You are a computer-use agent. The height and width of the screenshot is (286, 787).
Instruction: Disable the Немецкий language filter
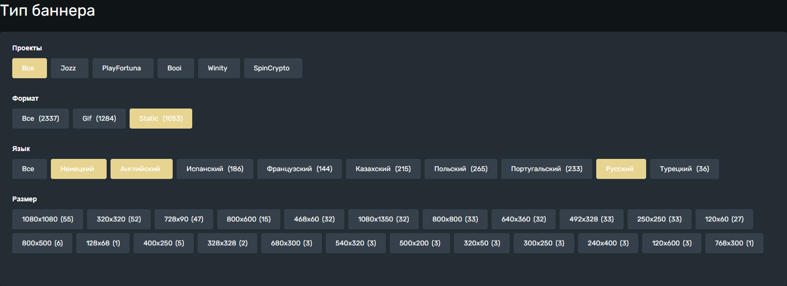79,169
